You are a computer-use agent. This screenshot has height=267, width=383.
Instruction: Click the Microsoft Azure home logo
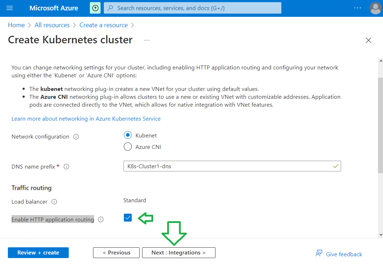pos(54,8)
